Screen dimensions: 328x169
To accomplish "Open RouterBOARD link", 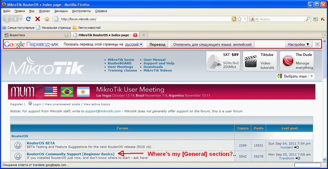I will coord(120,63).
